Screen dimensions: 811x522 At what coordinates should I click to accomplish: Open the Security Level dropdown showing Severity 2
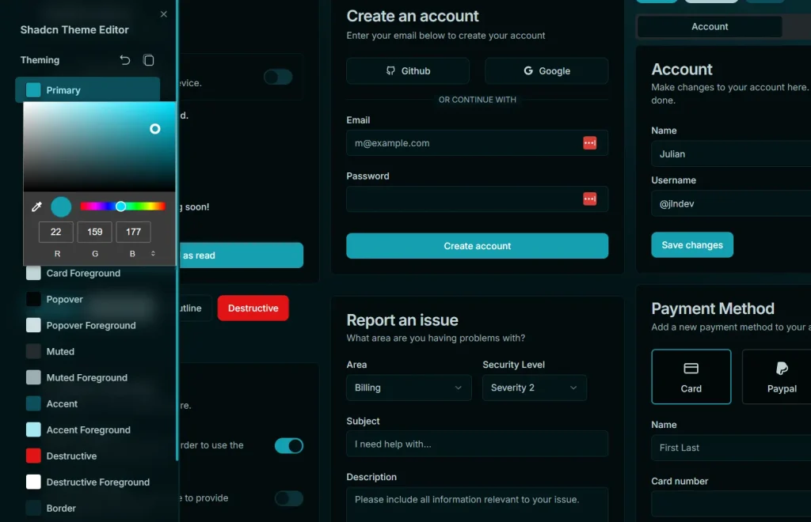click(x=535, y=388)
